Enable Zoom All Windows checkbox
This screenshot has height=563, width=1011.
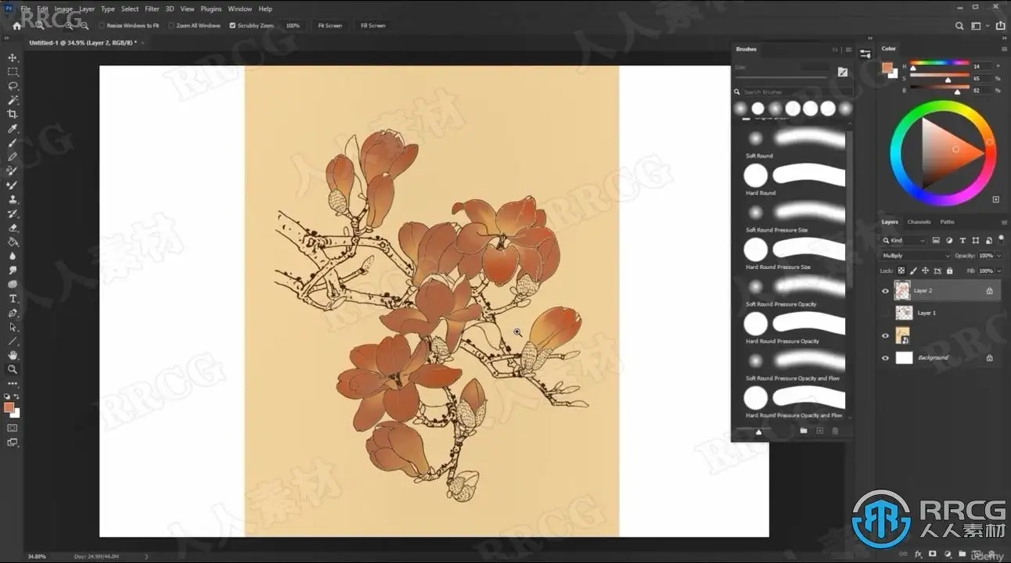[172, 26]
